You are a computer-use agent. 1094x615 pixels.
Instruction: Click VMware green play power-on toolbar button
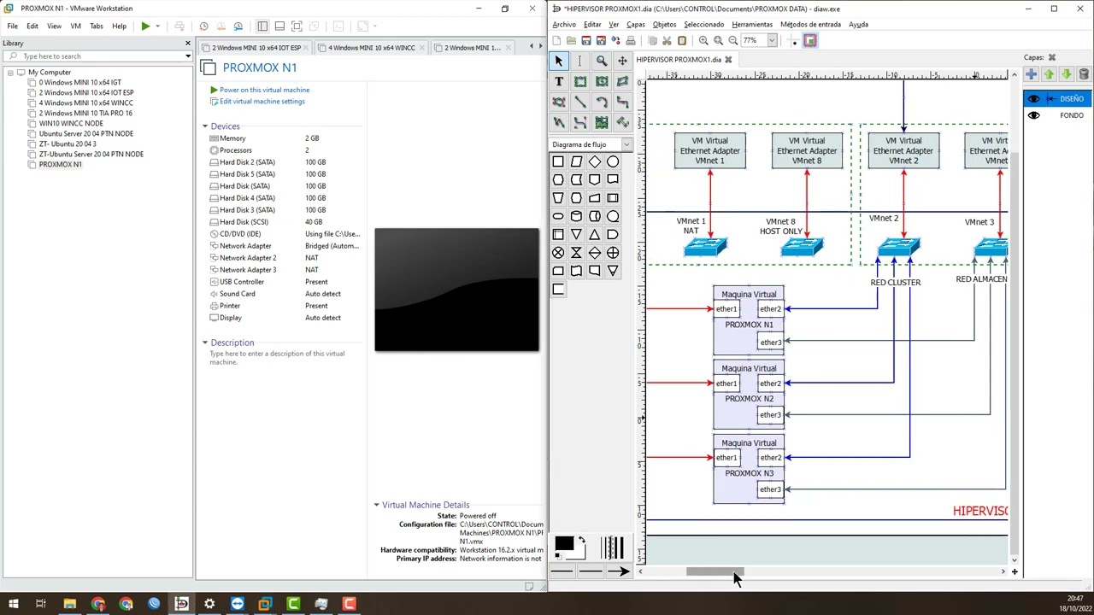pyautogui.click(x=146, y=26)
